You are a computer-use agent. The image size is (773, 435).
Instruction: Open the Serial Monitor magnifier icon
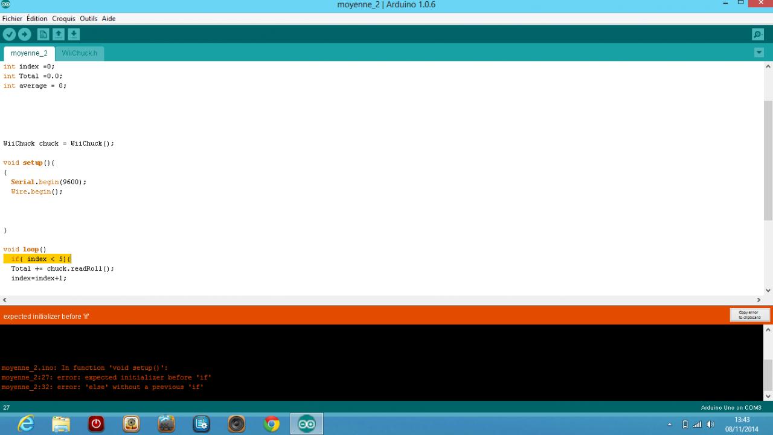757,34
